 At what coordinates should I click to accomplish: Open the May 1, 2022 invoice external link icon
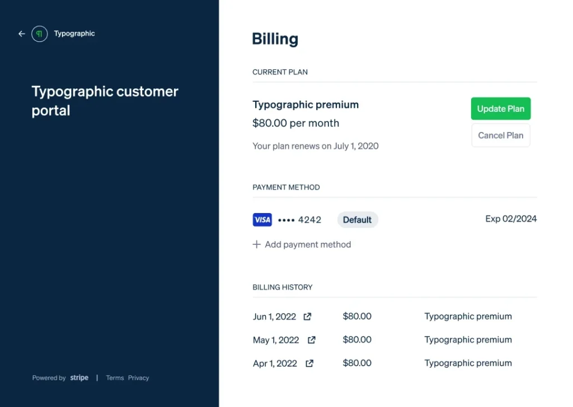(311, 340)
